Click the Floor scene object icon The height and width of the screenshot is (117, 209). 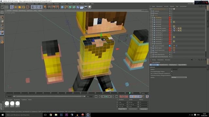point(82,7)
